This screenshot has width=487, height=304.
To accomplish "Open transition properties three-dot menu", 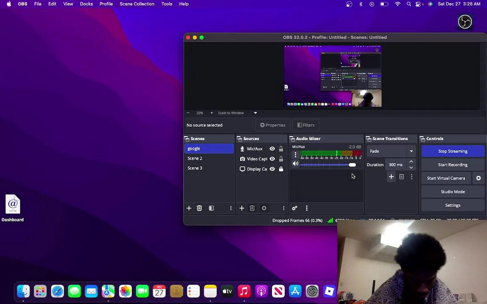I will [411, 177].
